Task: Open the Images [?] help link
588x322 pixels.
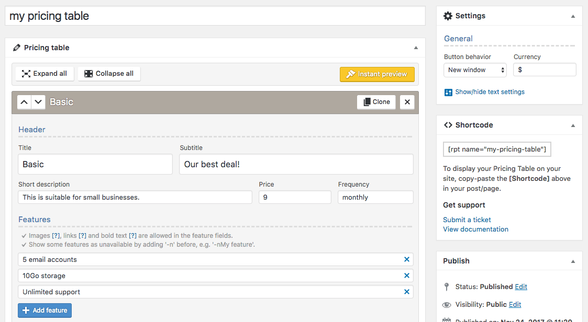Action: point(56,236)
